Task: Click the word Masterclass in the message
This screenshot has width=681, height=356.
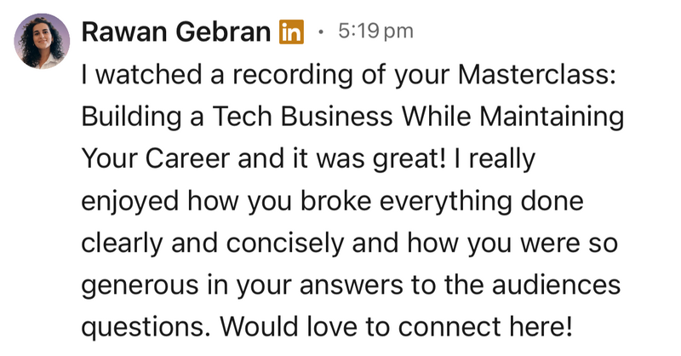Action: [537, 74]
